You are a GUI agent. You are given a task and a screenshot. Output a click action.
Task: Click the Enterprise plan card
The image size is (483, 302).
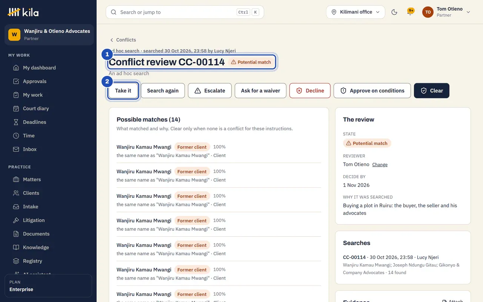click(48, 286)
